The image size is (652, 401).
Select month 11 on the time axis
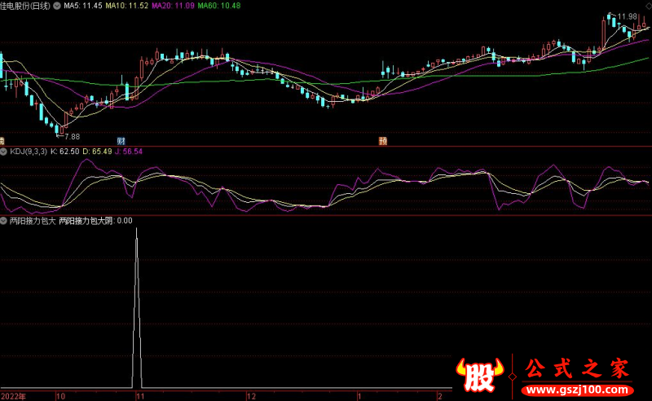pos(139,395)
